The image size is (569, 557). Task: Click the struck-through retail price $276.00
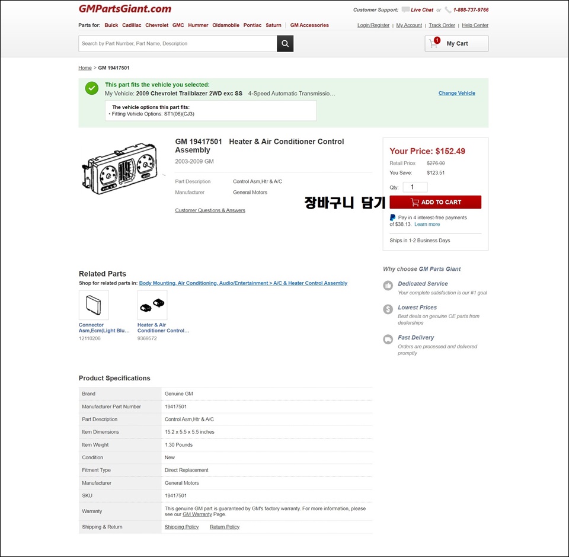tap(436, 164)
